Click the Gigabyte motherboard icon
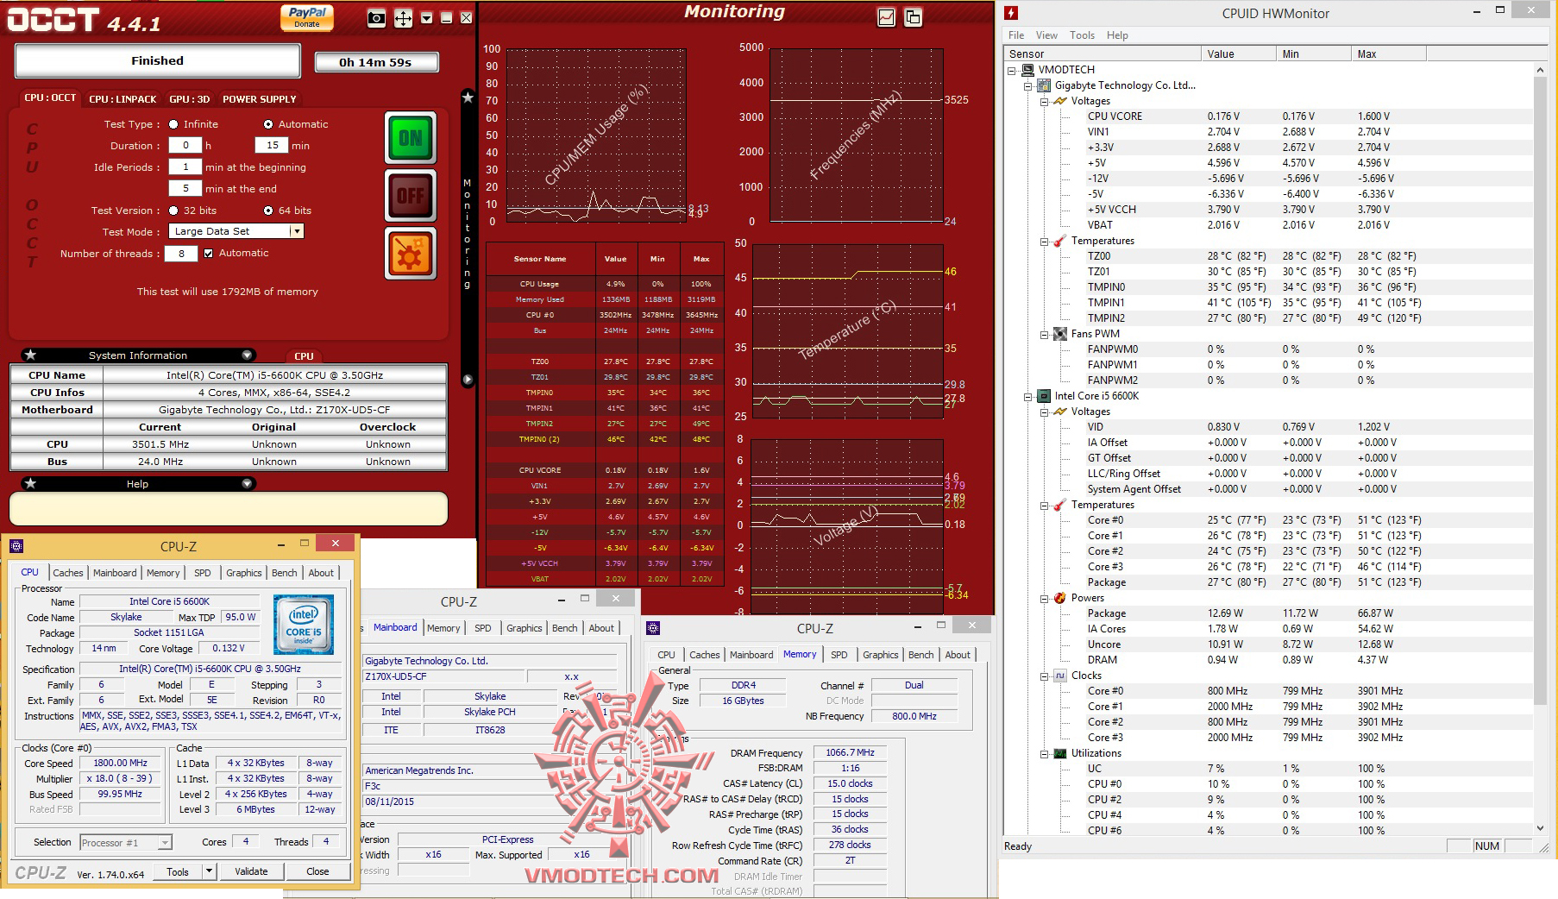This screenshot has width=1558, height=899. point(1044,85)
